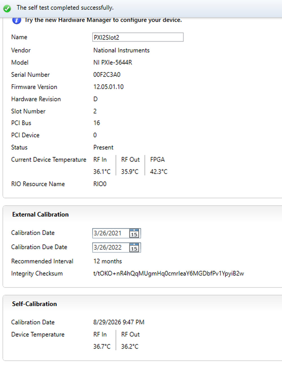The width and height of the screenshot is (282, 366).
Task: Click the Current Device Temperature label
Action: 49,160
